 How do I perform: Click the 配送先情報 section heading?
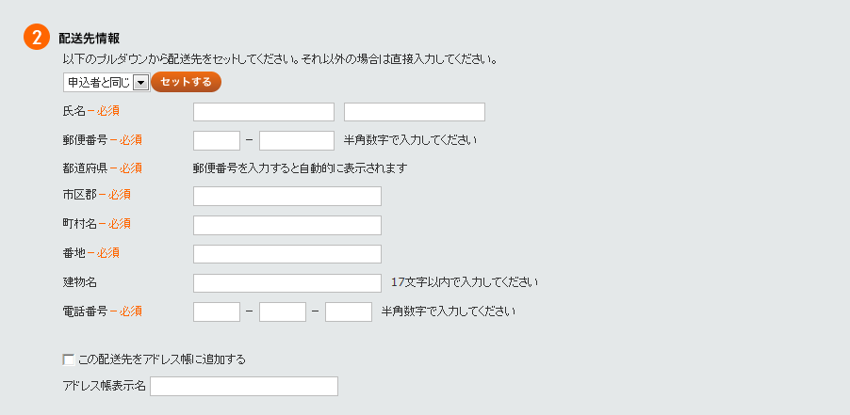pos(90,39)
